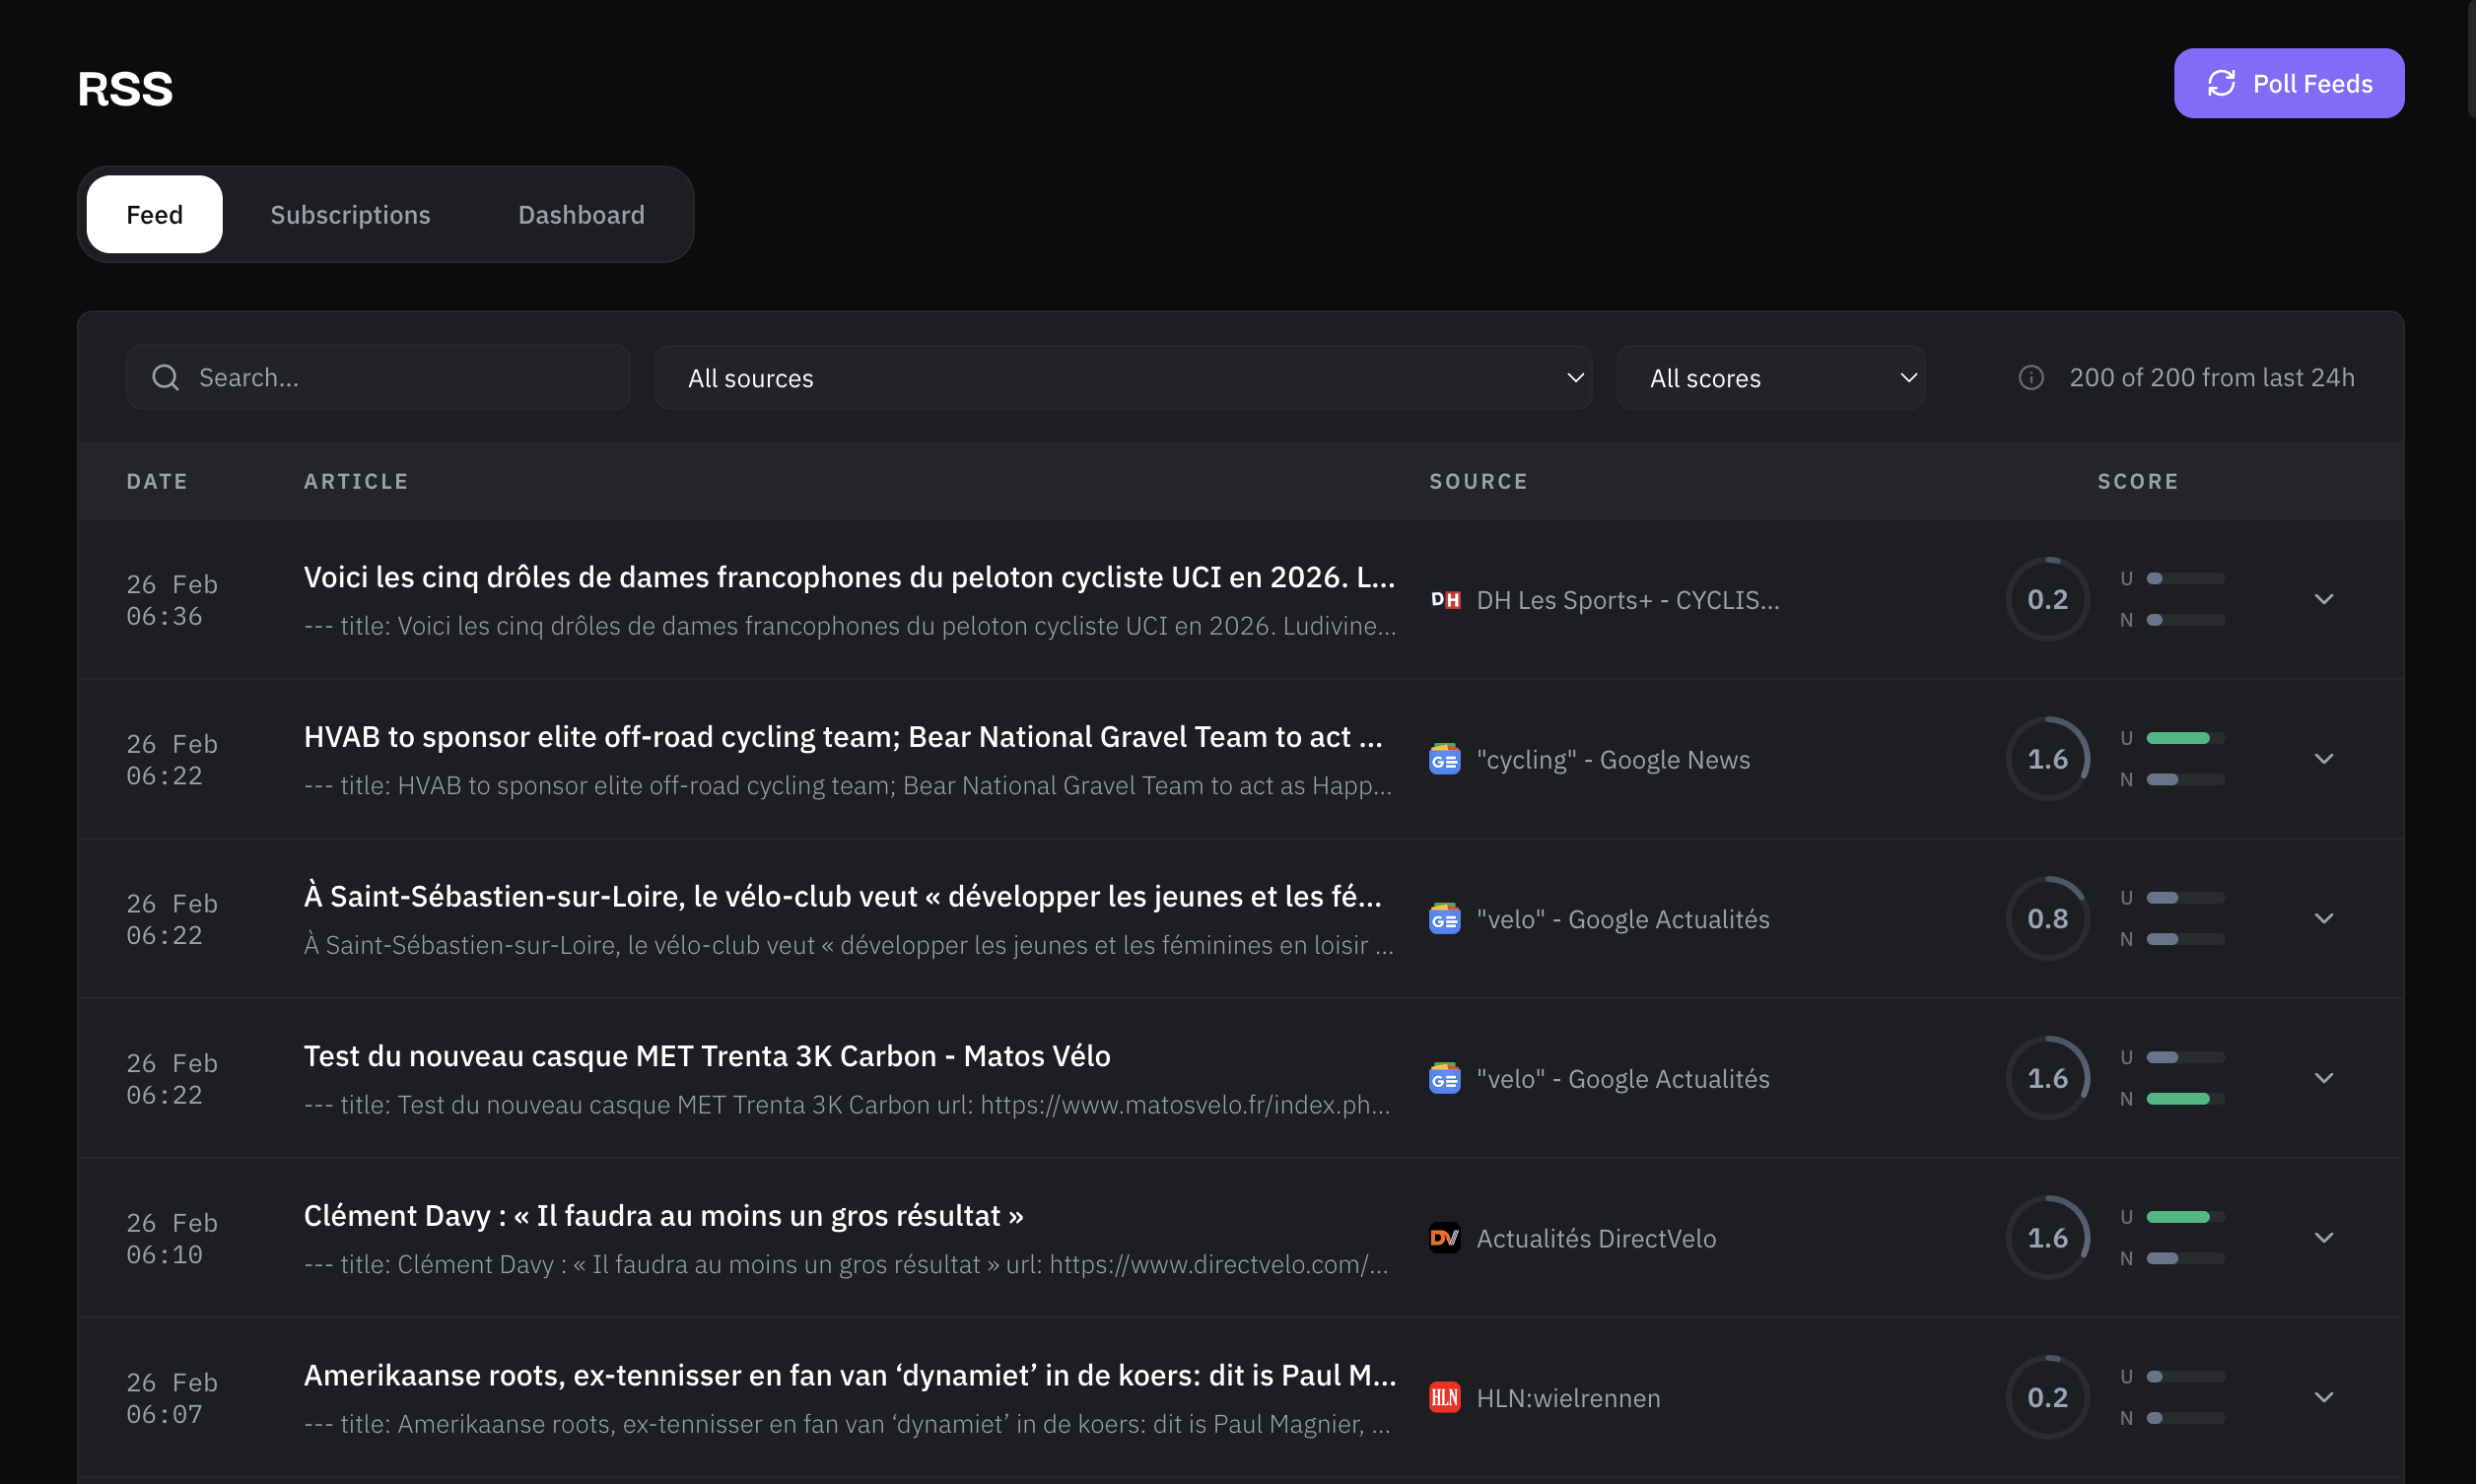Click the U progress bar on the DirectVelo article
Screen dimensions: 2476x1484
pos(2185,1217)
